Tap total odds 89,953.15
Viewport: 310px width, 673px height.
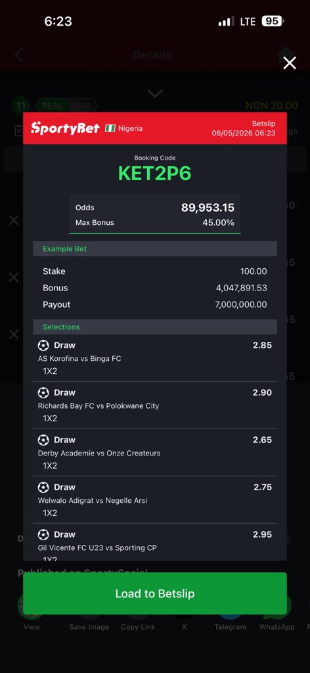pyautogui.click(x=208, y=208)
